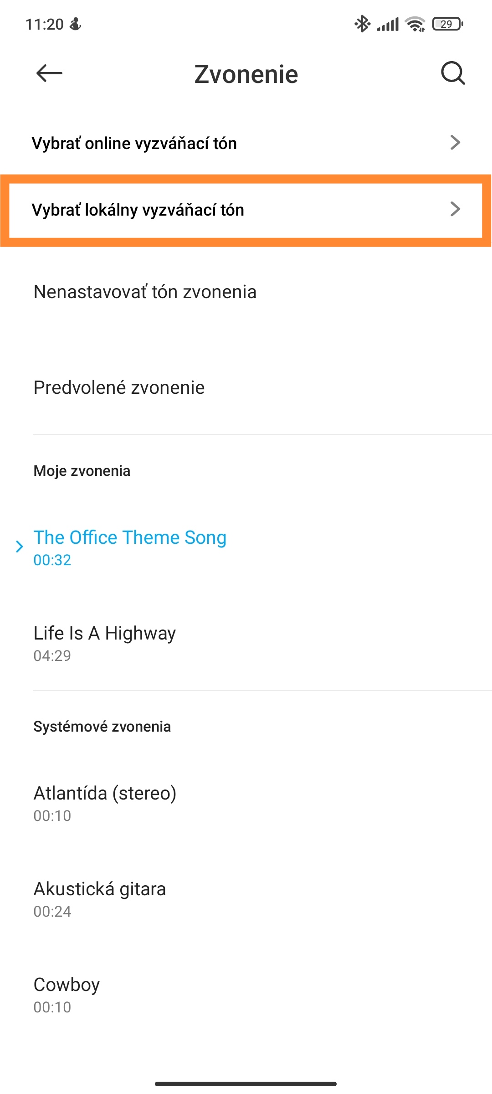Tap the notification icon next to the clock
Screen dimensions: 492x1094
[75, 24]
